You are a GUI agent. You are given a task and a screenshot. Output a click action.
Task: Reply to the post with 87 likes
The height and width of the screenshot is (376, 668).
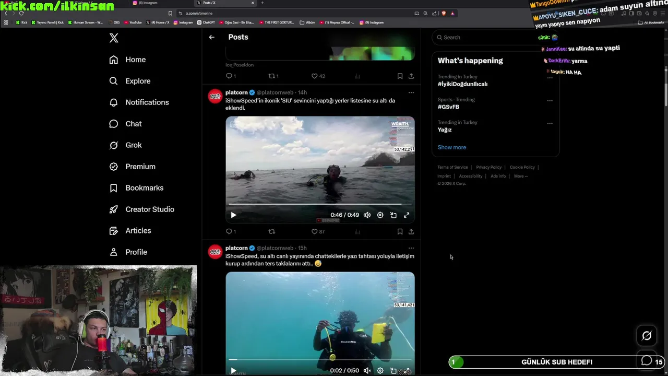tap(231, 231)
